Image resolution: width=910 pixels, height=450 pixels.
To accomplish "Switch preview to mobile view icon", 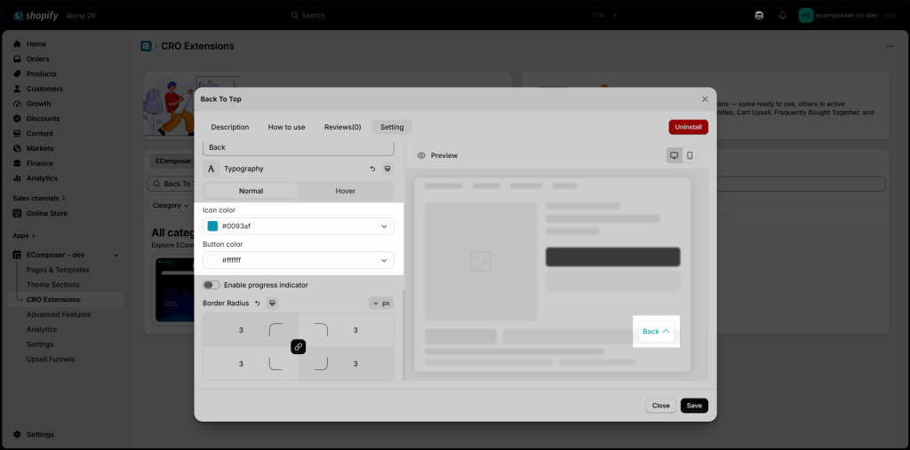I will [x=690, y=155].
